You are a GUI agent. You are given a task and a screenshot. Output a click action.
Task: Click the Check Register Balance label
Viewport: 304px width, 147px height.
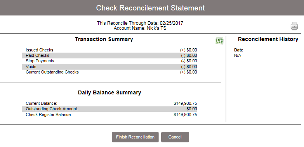pos(49,115)
